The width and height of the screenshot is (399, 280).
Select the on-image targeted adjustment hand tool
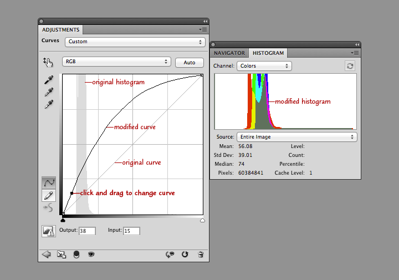(48, 62)
